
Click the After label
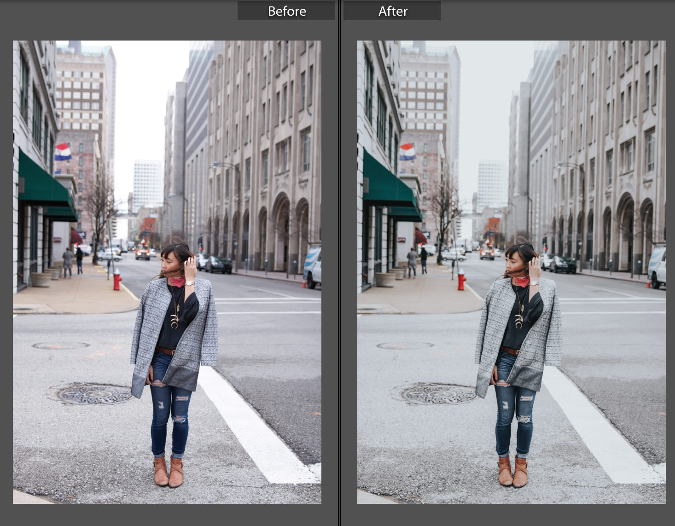point(392,11)
